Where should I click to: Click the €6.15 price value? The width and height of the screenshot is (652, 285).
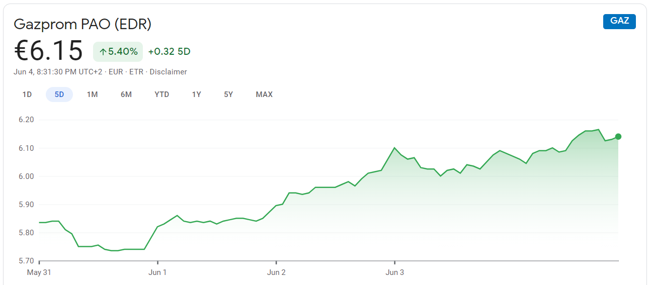48,51
